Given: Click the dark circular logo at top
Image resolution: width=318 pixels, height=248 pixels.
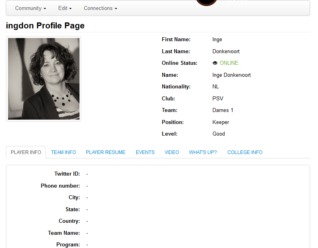Looking at the screenshot, I should click(207, 2).
